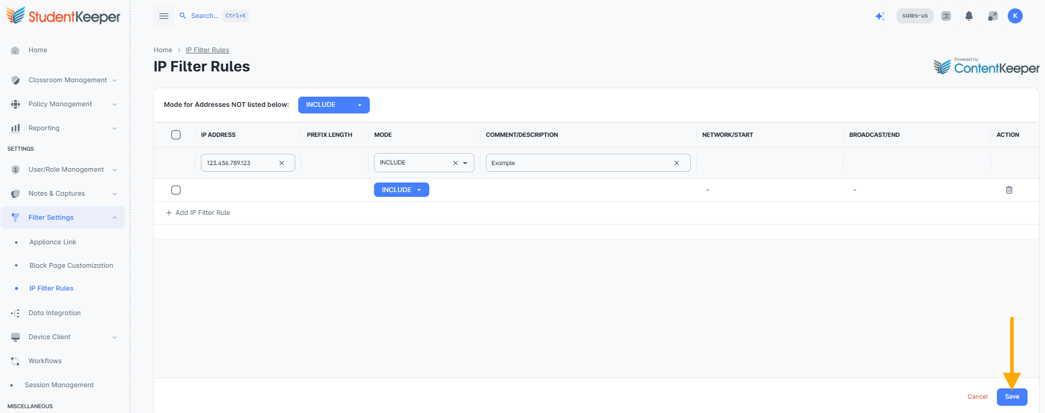The height and width of the screenshot is (413, 1045).
Task: Open Session Management menu item
Action: (59, 385)
